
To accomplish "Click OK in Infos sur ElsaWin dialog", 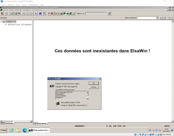I will (x=94, y=83).
